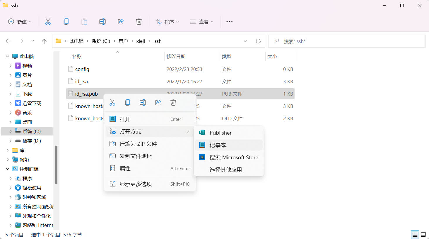The width and height of the screenshot is (429, 239).
Task: Click the refresh icon beside the address bar
Action: (258, 41)
